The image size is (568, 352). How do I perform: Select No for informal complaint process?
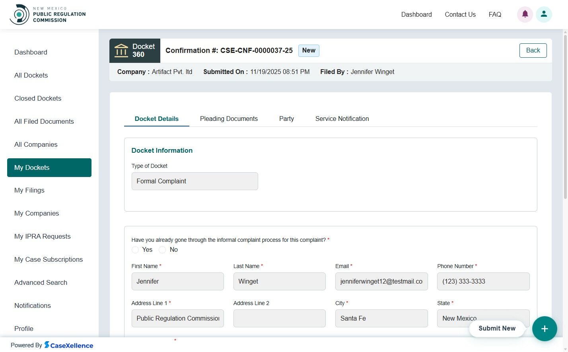tap(162, 250)
